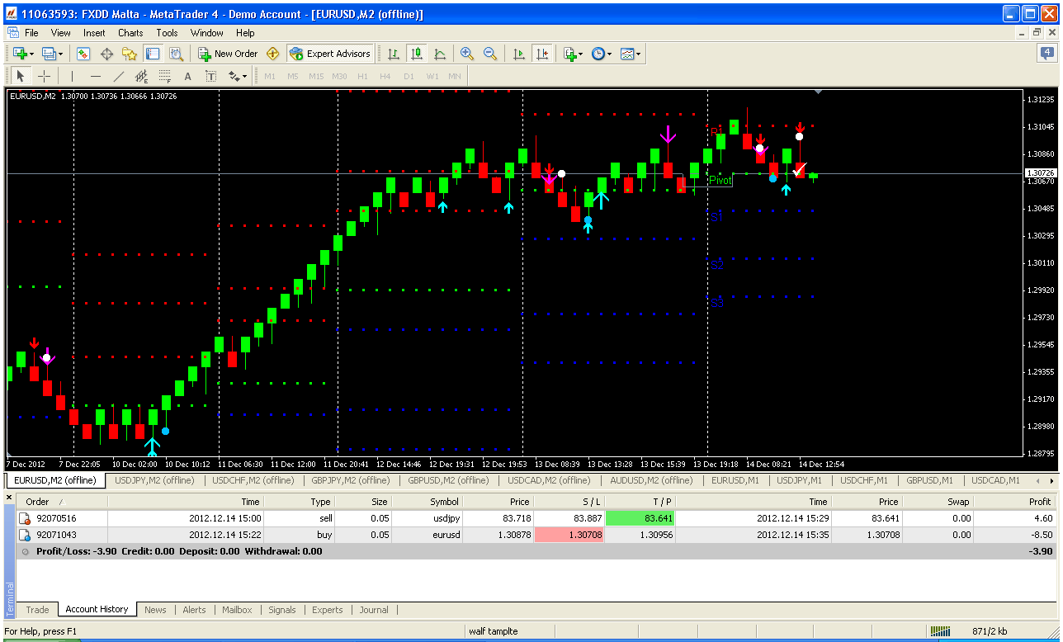Close the Terminal panel with small x
Image resolution: width=1063 pixels, height=642 pixels.
coord(10,497)
